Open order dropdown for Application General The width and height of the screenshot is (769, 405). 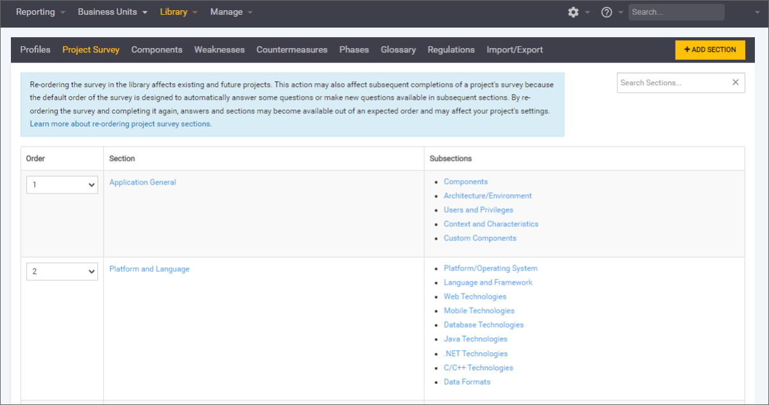click(x=62, y=185)
